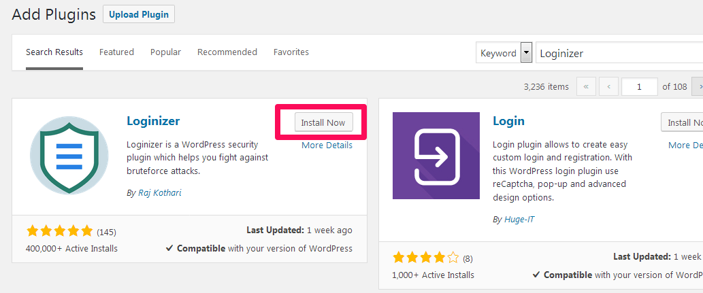This screenshot has height=293, width=703.
Task: Open the Loginizer plugin title link
Action: pos(153,121)
